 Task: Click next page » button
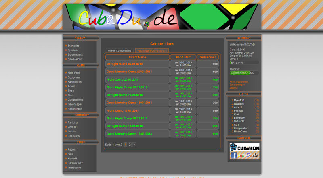[134, 145]
